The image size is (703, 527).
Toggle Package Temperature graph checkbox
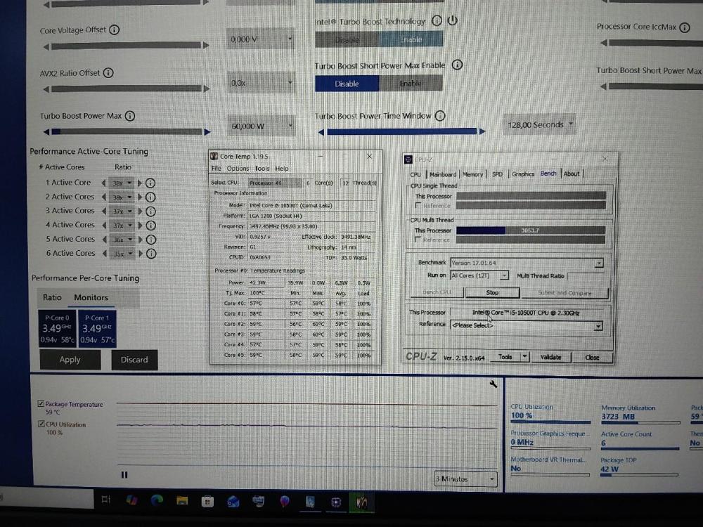41,404
